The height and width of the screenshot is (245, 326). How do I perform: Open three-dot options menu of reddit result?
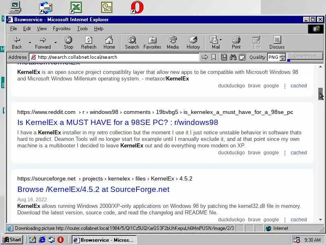[x=285, y=153]
